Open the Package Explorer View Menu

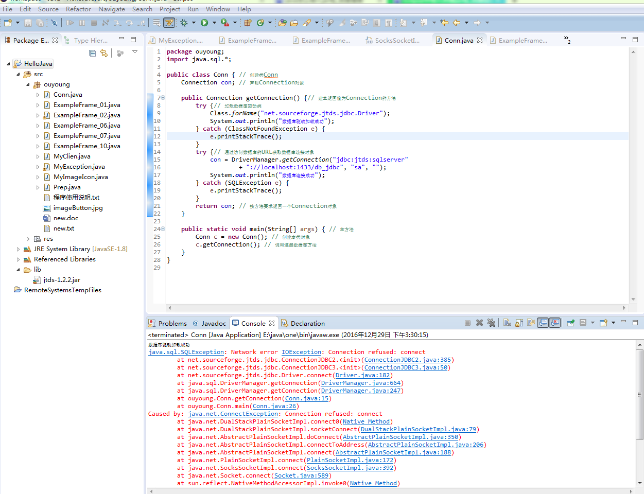point(135,52)
